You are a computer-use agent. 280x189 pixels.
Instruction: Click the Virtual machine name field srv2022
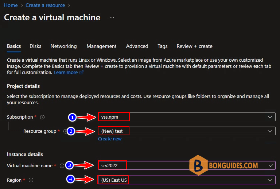pyautogui.click(x=187, y=165)
